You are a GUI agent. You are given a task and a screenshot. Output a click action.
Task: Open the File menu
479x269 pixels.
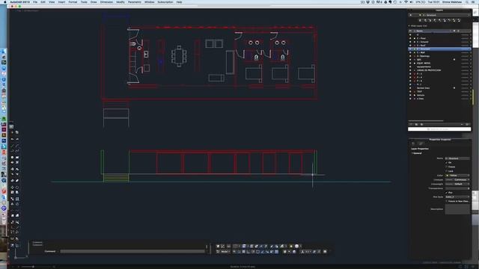pos(35,1)
